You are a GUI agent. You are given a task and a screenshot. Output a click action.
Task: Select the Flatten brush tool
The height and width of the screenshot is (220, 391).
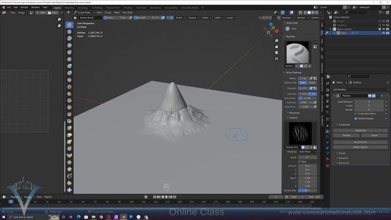pos(69,94)
